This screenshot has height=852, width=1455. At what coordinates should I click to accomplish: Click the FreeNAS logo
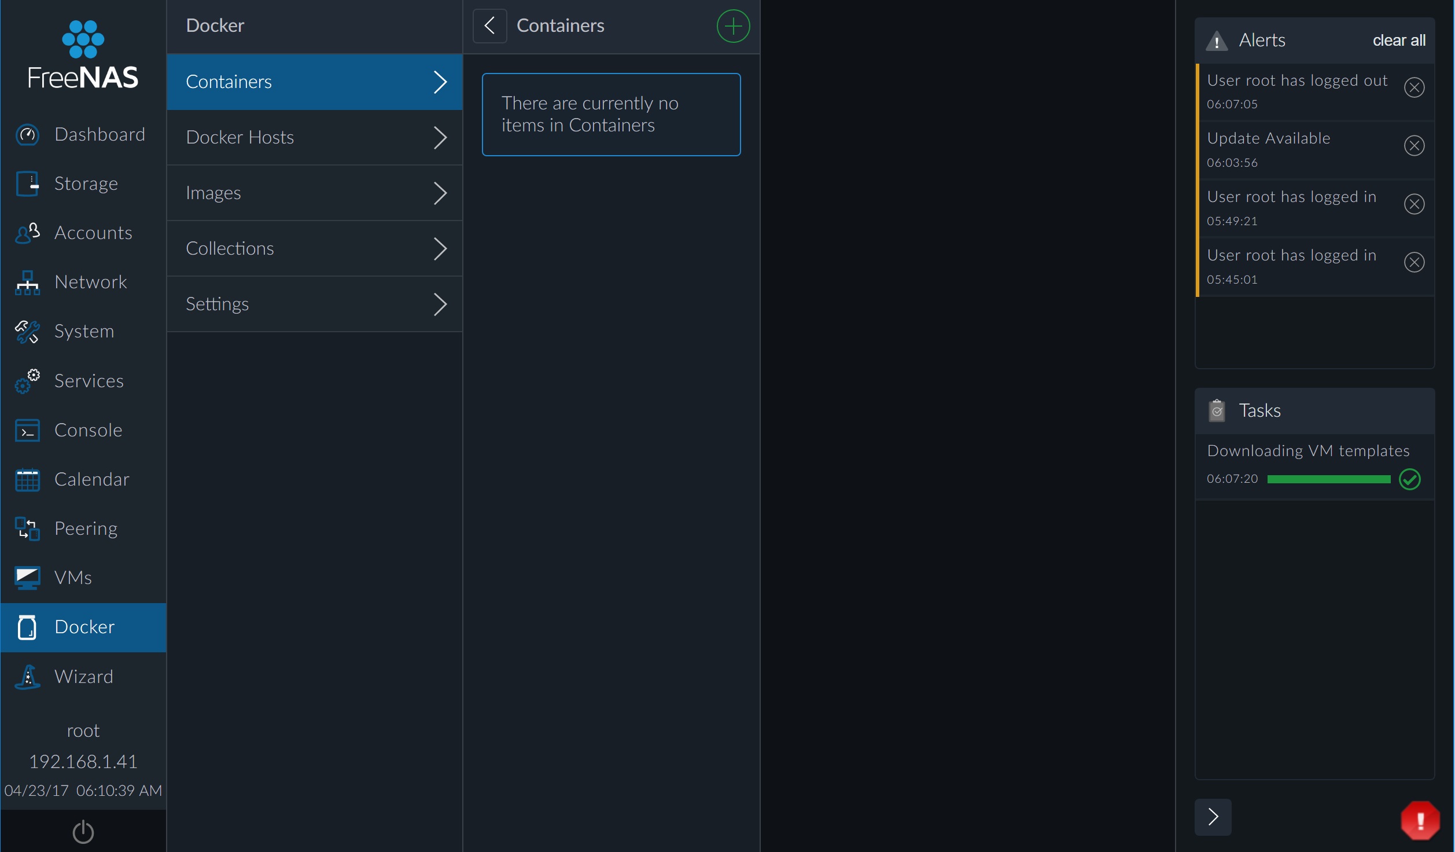point(83,55)
